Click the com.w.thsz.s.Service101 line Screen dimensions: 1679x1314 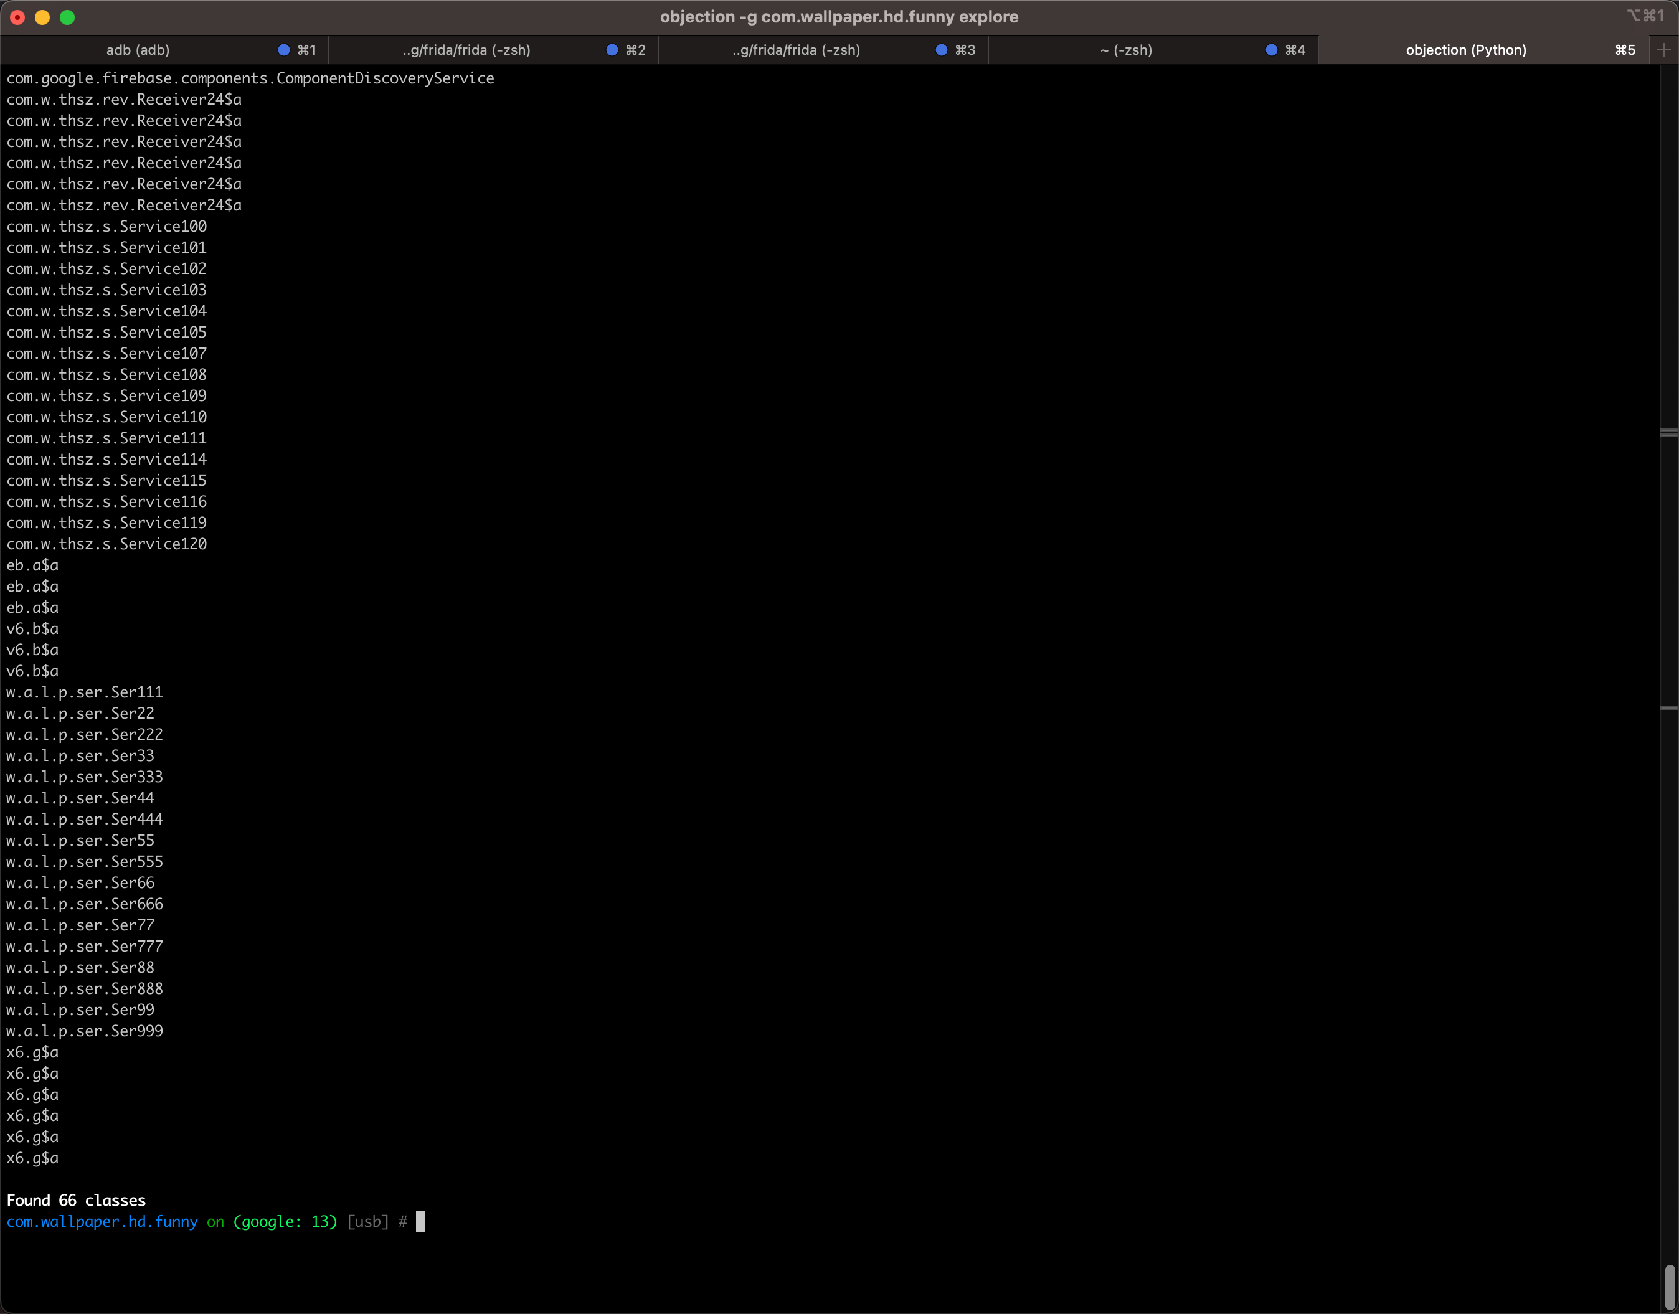pyautogui.click(x=107, y=248)
